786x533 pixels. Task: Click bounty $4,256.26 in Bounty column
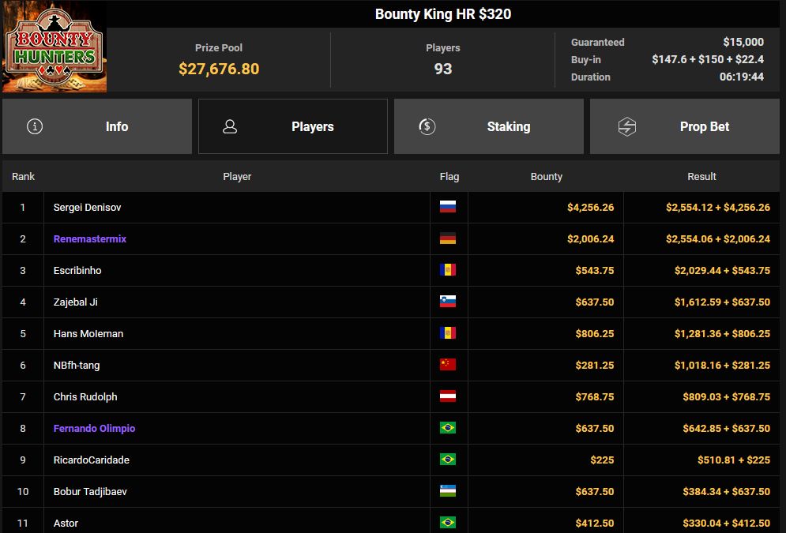[591, 208]
